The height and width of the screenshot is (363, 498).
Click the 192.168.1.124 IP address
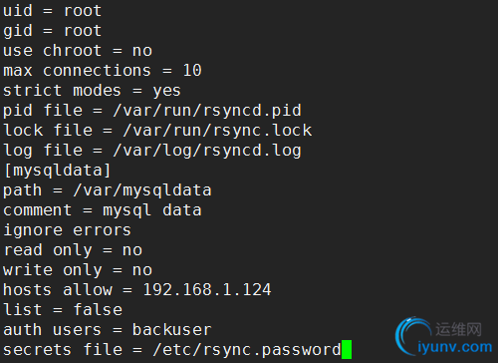207,289
